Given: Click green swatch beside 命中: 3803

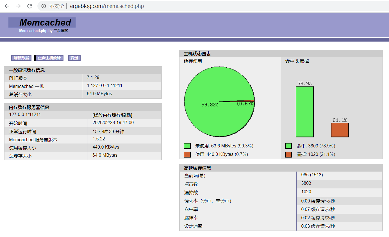Looking at the screenshot, I should pos(289,146).
